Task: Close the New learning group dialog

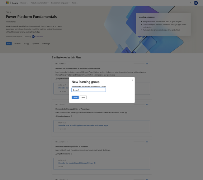Action: [133, 80]
